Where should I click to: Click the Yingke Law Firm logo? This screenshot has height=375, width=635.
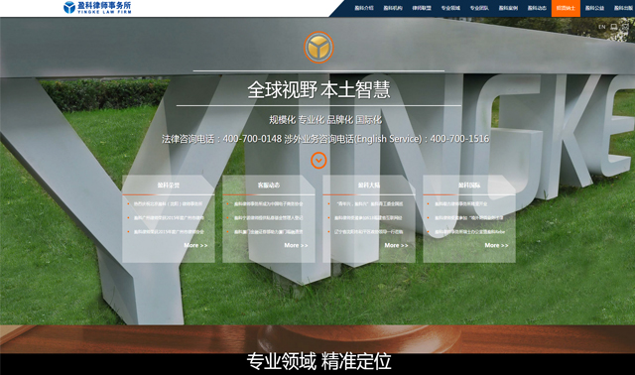pyautogui.click(x=97, y=7)
